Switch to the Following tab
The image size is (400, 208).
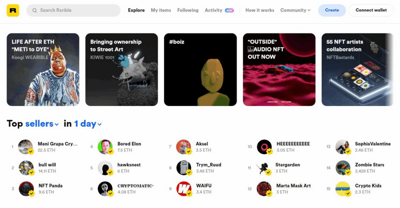(x=188, y=10)
